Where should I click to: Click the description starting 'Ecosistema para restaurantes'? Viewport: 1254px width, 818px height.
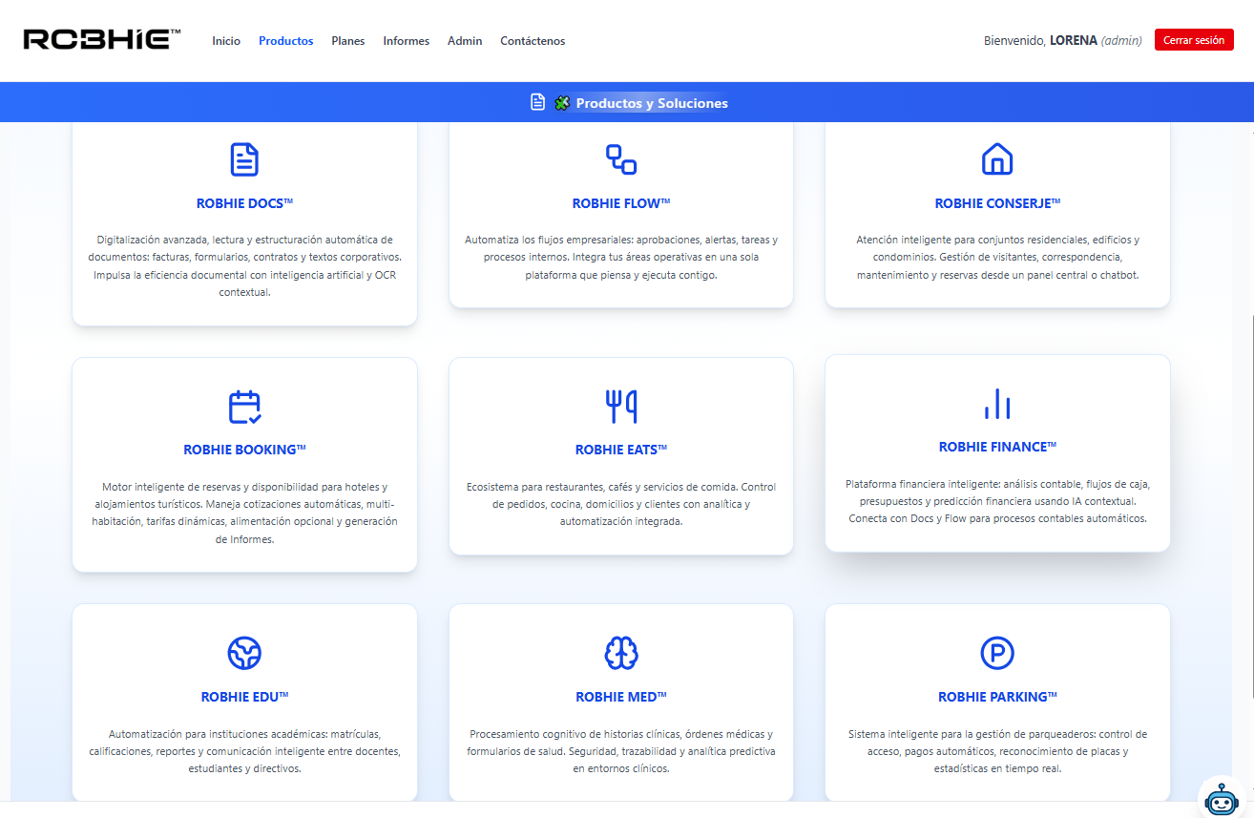(x=621, y=504)
